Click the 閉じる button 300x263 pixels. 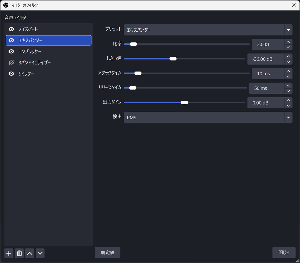pos(284,252)
